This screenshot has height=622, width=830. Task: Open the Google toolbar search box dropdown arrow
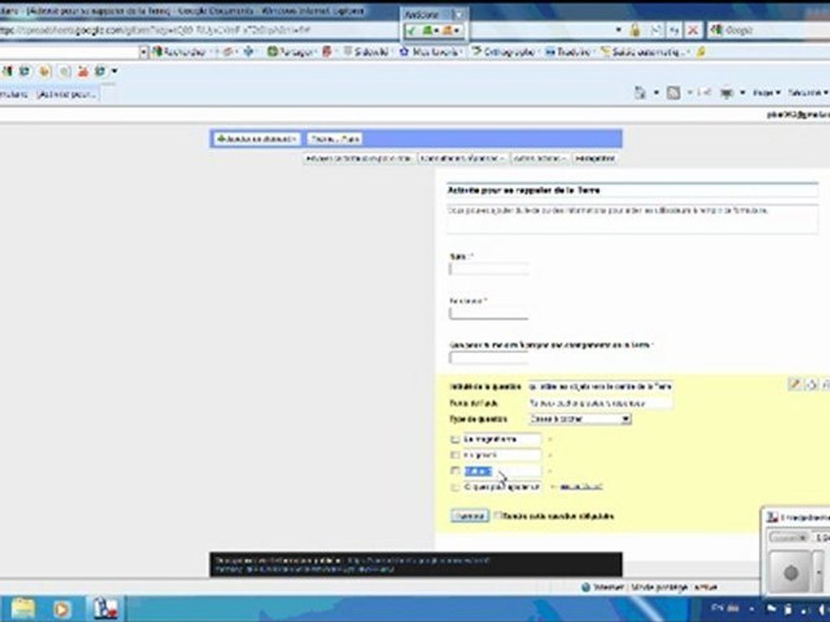point(143,52)
